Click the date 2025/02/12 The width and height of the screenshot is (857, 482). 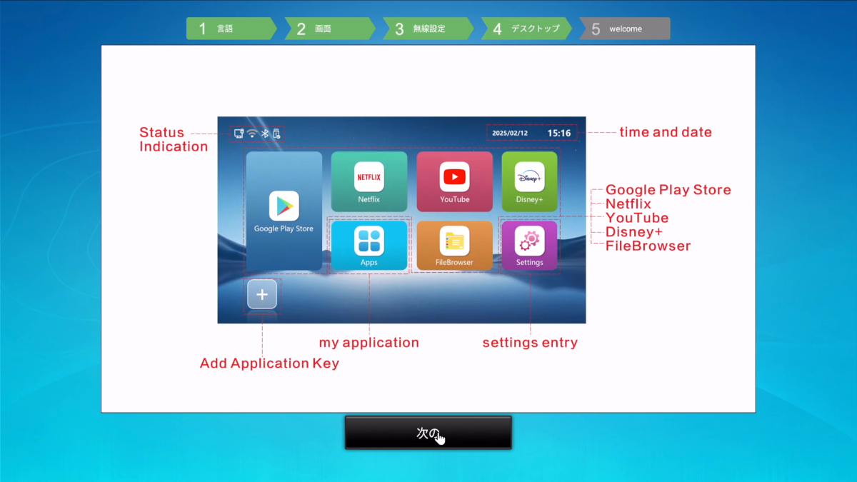(x=510, y=134)
